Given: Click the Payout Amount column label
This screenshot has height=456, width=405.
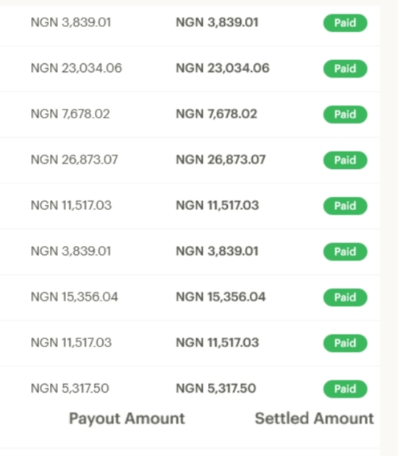Looking at the screenshot, I should (127, 419).
